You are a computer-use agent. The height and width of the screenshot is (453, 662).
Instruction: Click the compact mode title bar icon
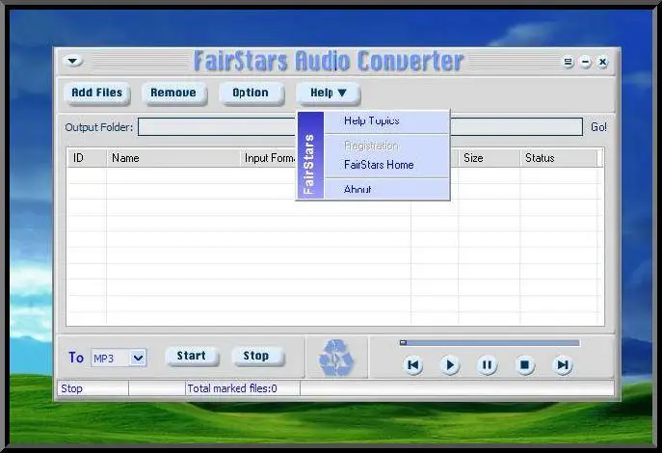(569, 62)
